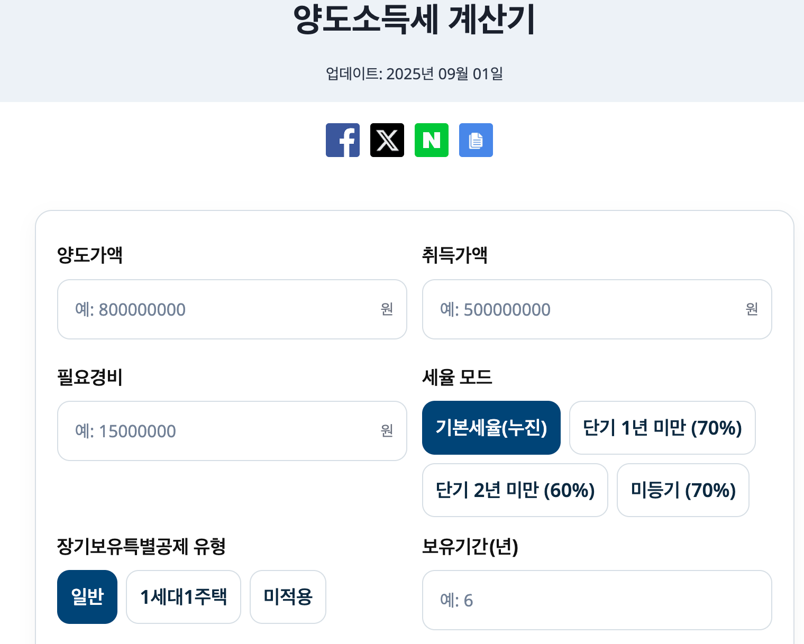The width and height of the screenshot is (804, 644).
Task: Select 일반 long-term deduction type
Action: tap(87, 596)
